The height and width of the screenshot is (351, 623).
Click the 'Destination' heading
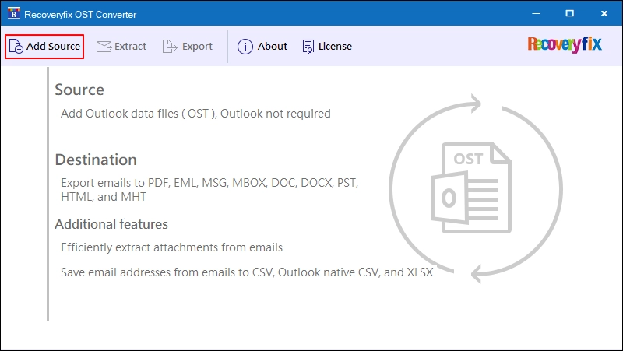96,160
